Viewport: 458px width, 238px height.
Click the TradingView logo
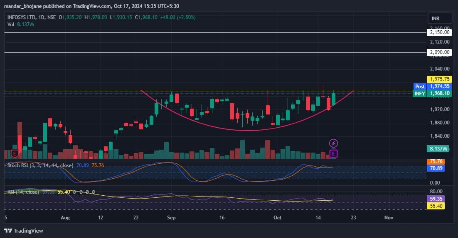click(24, 231)
